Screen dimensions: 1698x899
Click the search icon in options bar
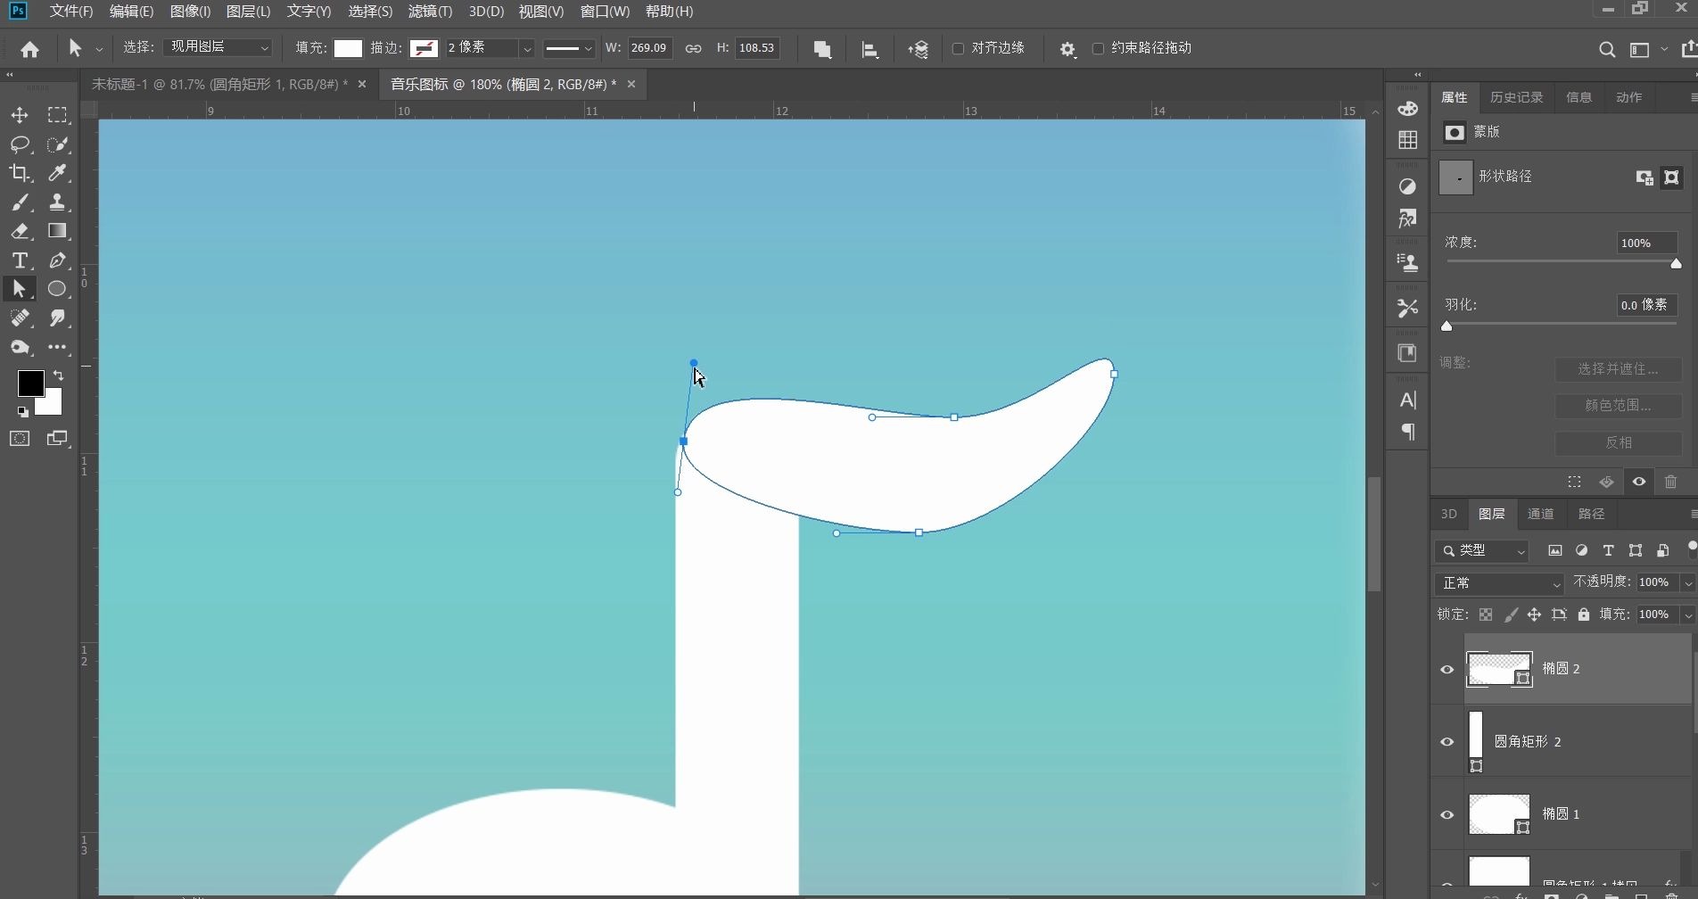tap(1606, 50)
